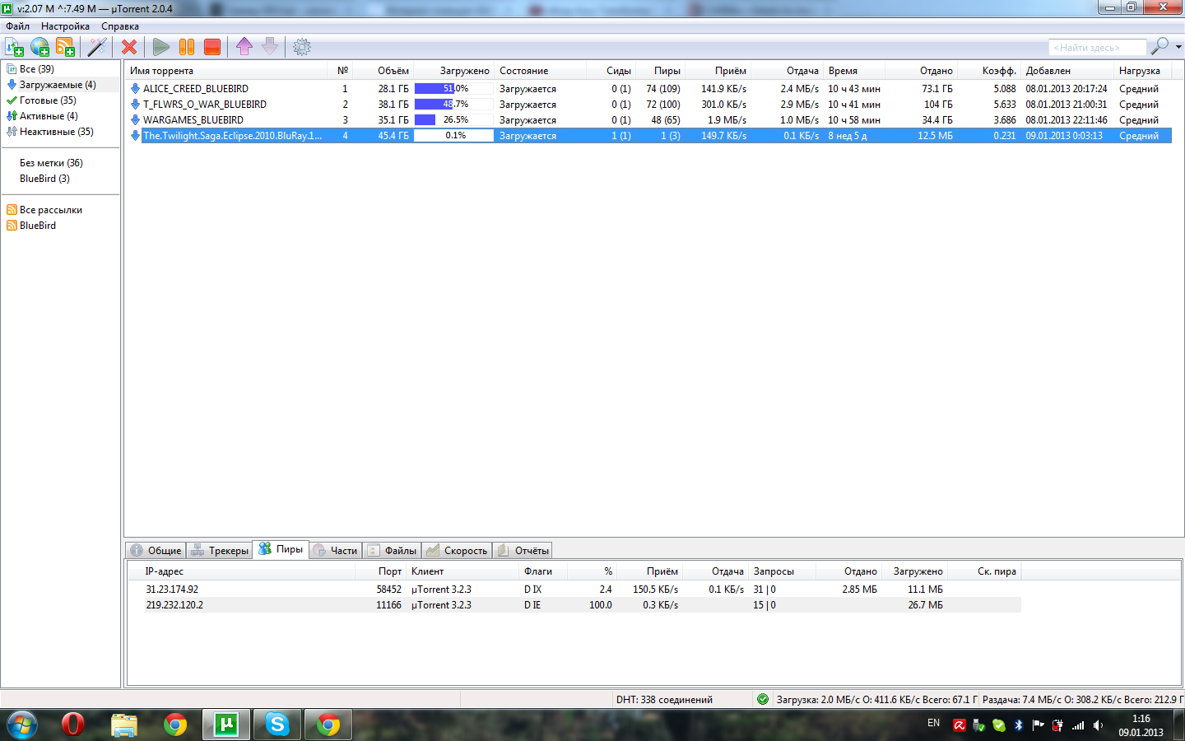This screenshot has width=1185, height=741.
Task: Open Preferences gear icon in toolbar
Action: point(302,47)
